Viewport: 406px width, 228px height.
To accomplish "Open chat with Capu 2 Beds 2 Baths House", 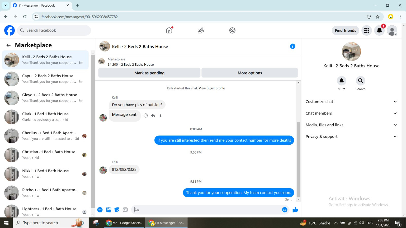I will pyautogui.click(x=45, y=79).
